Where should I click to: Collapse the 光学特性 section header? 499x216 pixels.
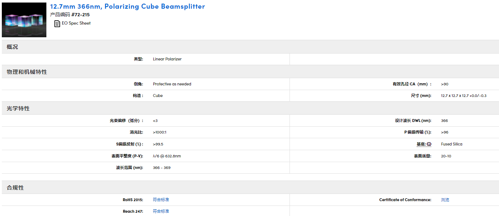point(18,109)
